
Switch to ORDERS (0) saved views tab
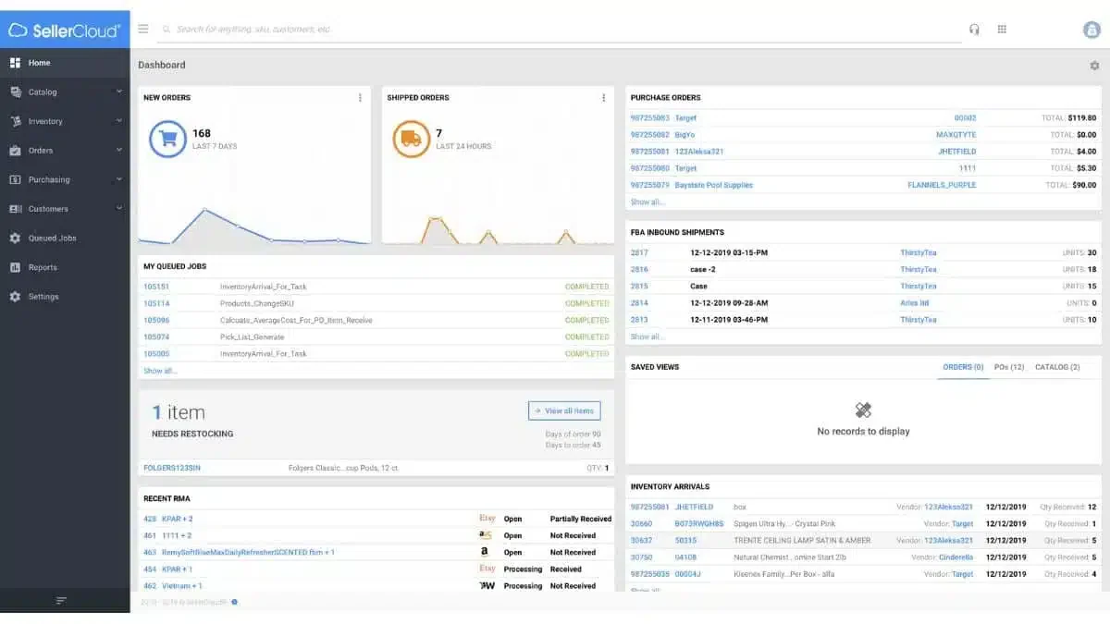tap(963, 367)
